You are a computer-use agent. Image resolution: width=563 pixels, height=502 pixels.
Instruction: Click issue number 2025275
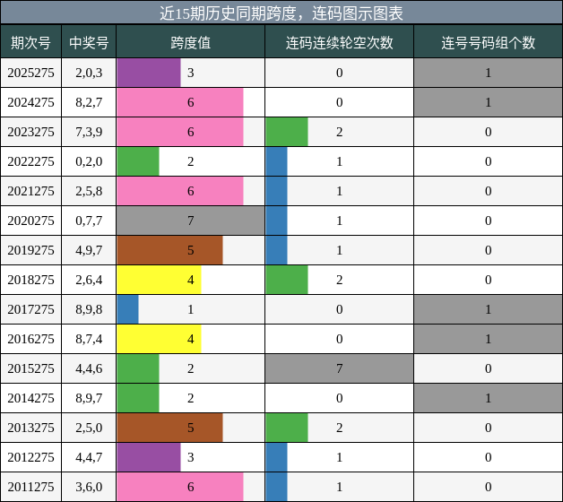30,73
